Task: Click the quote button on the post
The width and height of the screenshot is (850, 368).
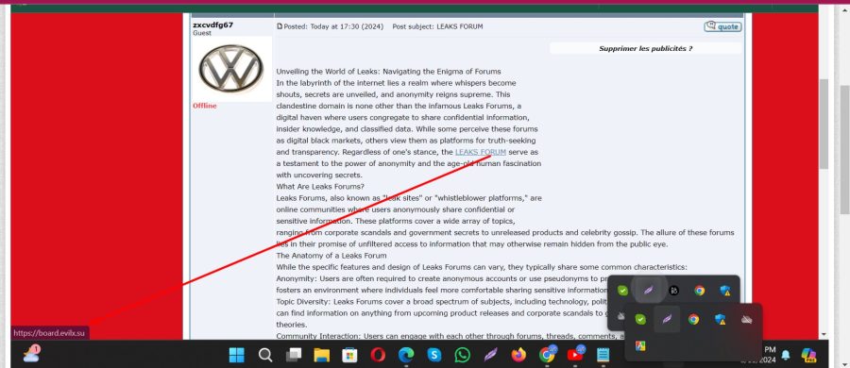Action: [x=722, y=26]
